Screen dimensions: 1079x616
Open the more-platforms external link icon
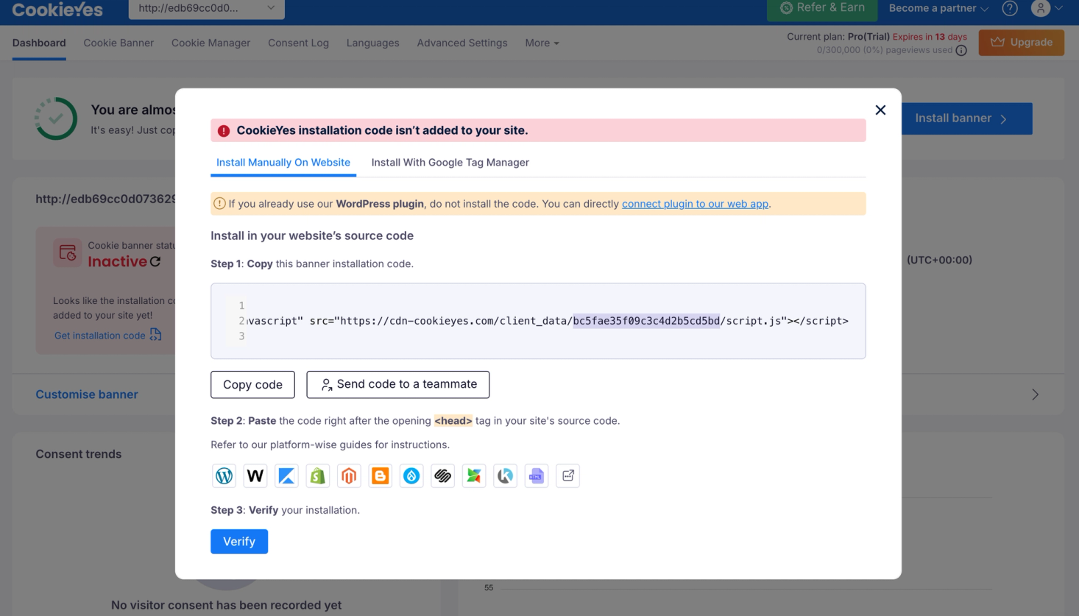(568, 475)
